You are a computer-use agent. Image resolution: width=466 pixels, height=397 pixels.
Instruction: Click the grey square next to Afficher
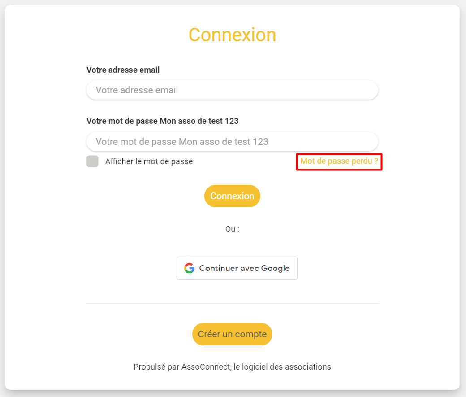[92, 161]
